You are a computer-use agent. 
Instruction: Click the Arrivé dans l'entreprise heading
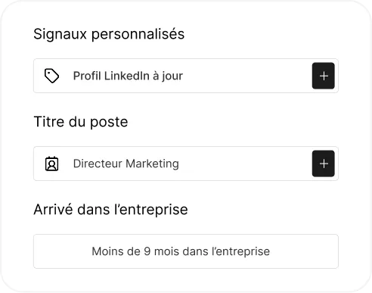(110, 210)
